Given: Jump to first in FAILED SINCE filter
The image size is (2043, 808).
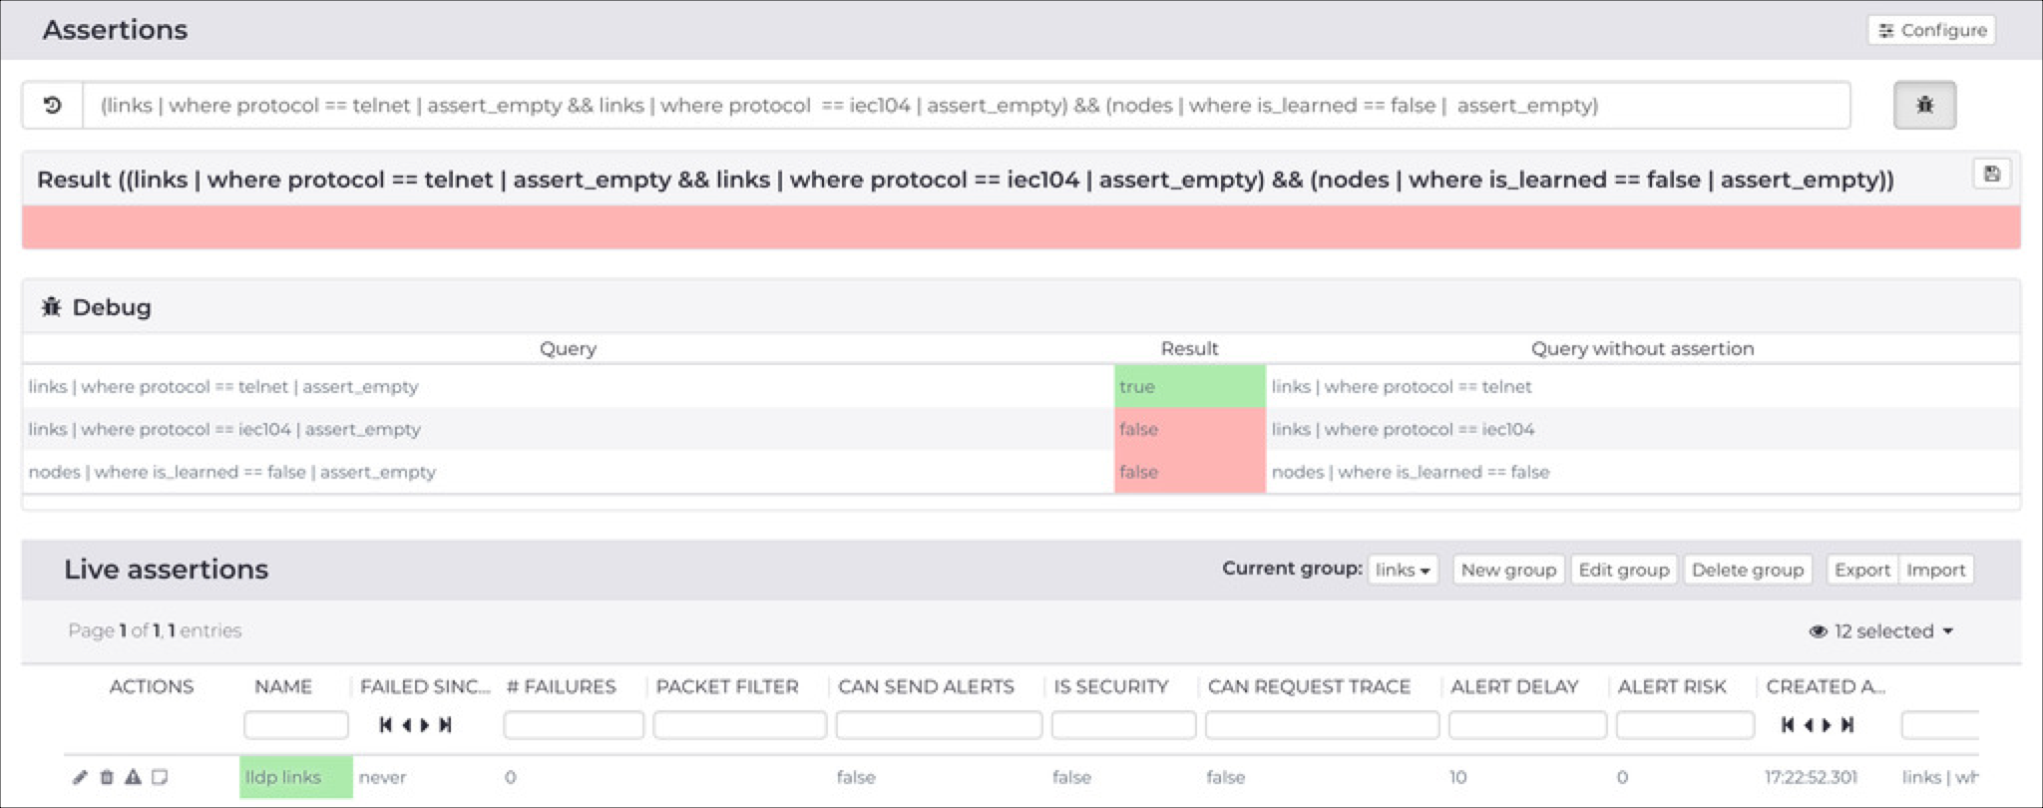Looking at the screenshot, I should [385, 725].
